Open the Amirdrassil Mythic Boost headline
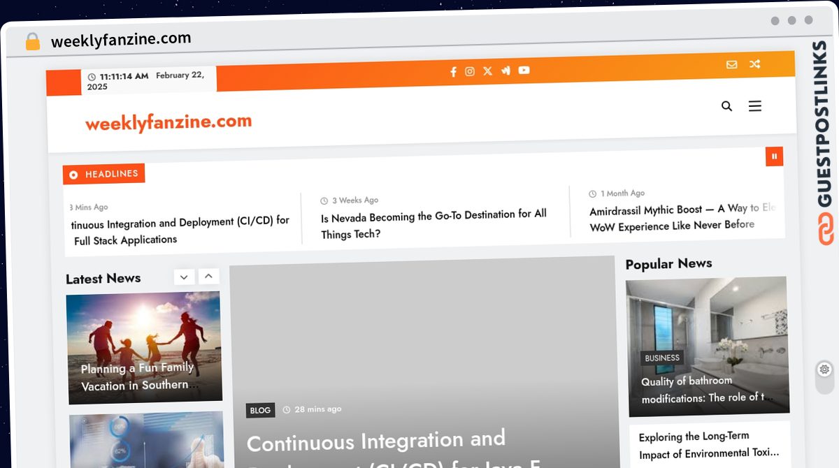Image resolution: width=839 pixels, height=468 pixels. point(682,217)
